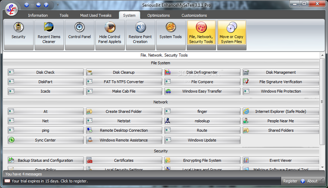Viewport: 328px width, 188px height.
Task: Open System Tools ribbon icon
Action: pos(171,35)
